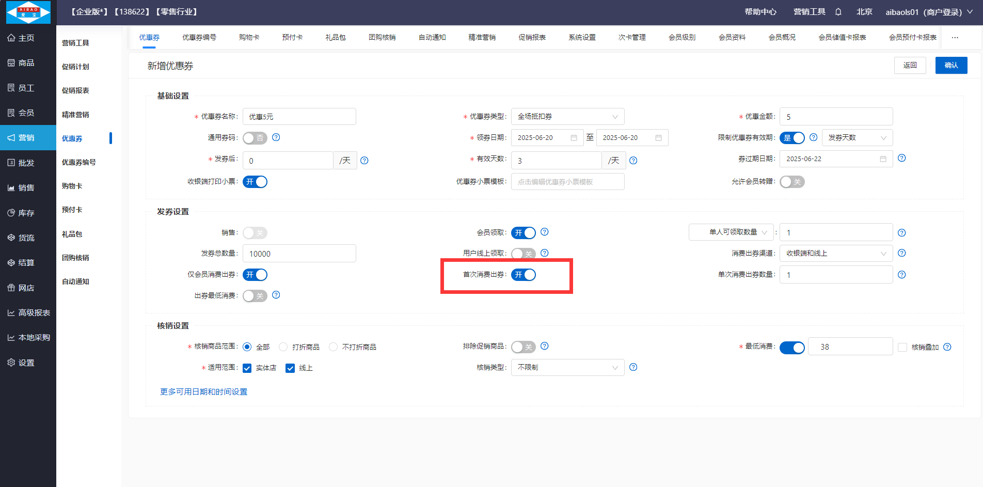
Task: Click the help icon next to 核销类型
Action: 633,367
